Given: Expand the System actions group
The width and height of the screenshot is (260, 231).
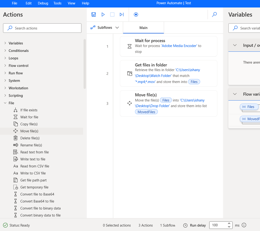Looking at the screenshot, I should click(5, 80).
